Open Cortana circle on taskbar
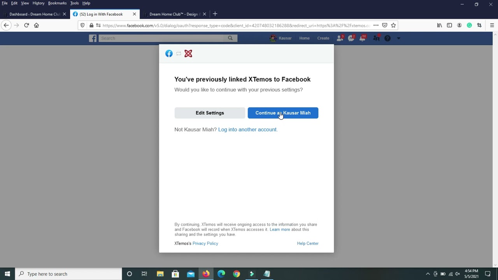The width and height of the screenshot is (498, 280). (130, 274)
